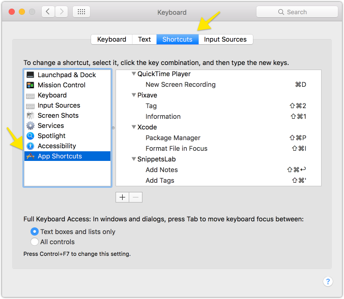Add a new shortcut with plus button
This screenshot has height=299, width=344.
point(123,197)
